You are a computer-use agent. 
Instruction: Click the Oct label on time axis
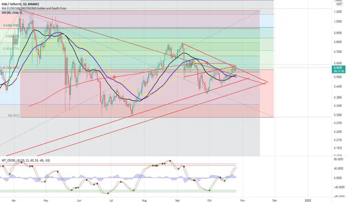point(209,200)
